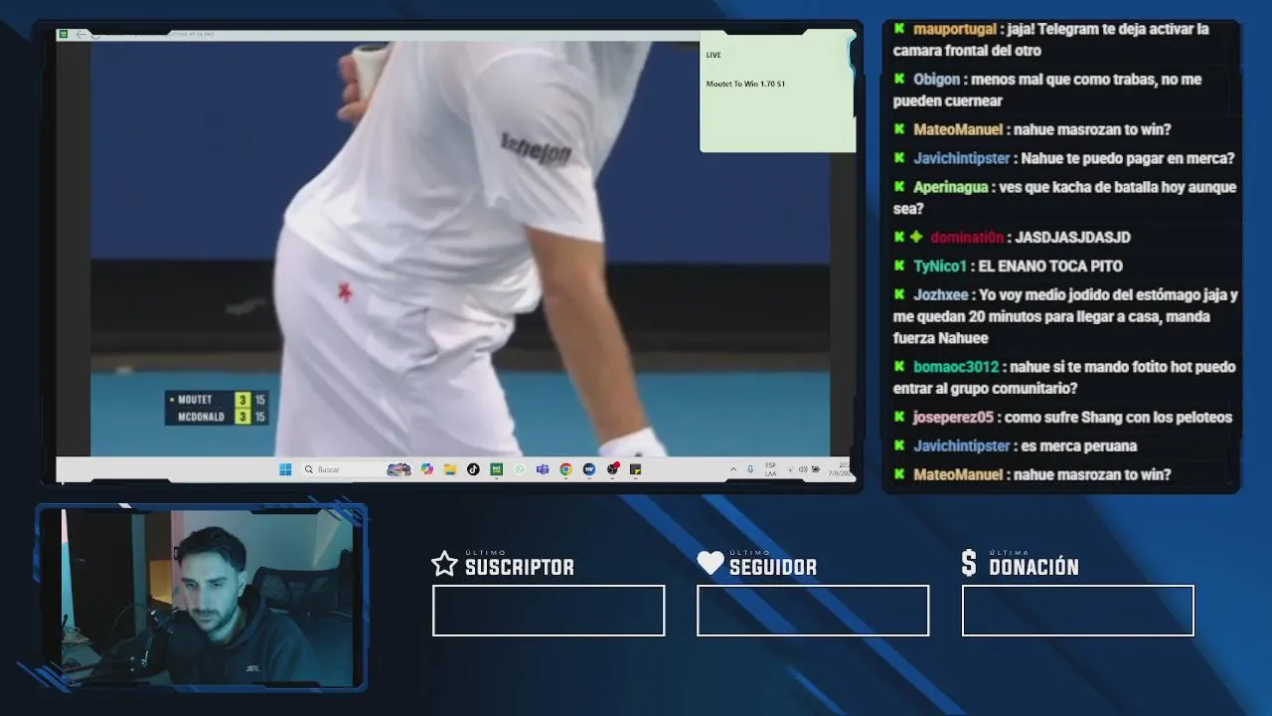Open Microsoft Teams from the taskbar
The height and width of the screenshot is (716, 1272).
click(x=543, y=469)
